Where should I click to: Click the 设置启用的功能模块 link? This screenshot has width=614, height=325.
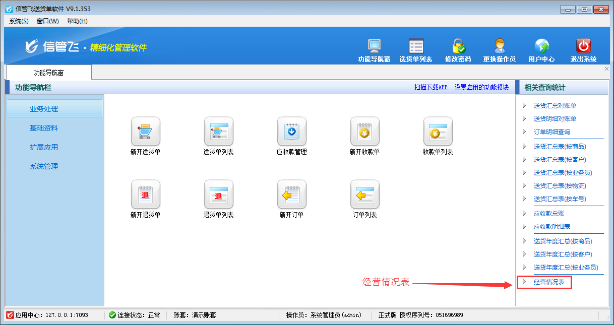[481, 87]
